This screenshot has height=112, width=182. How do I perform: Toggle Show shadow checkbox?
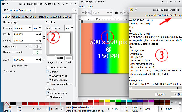tap(50, 80)
